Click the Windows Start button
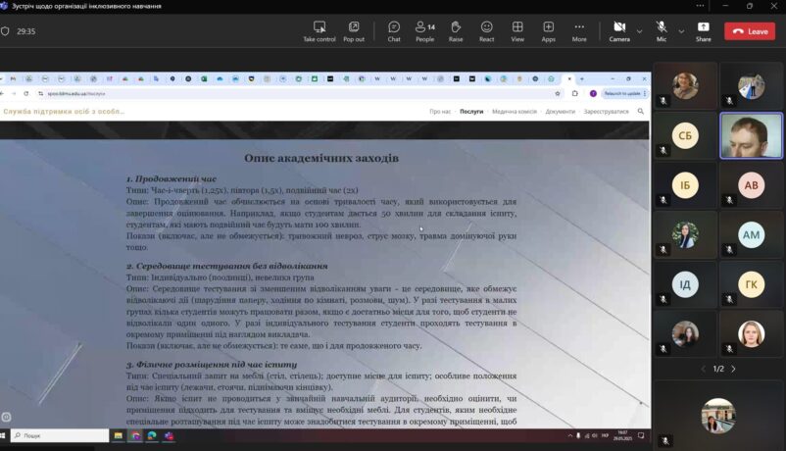This screenshot has height=451, width=786. coord(5,435)
